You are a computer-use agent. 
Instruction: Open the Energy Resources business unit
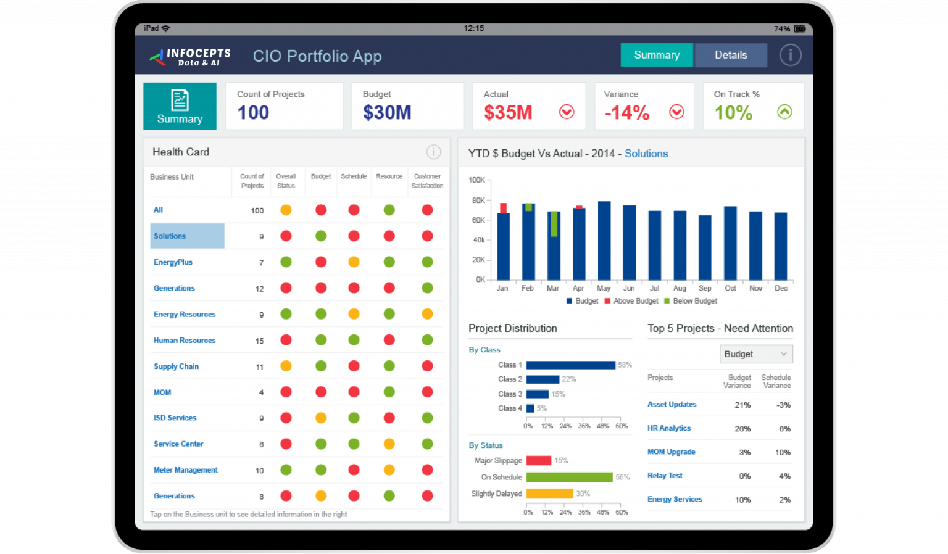pos(185,315)
